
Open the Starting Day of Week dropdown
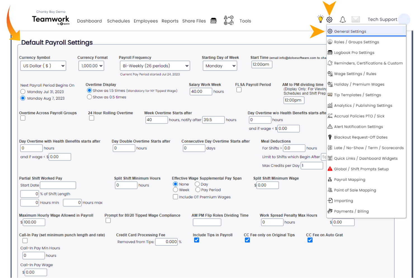[x=220, y=66]
